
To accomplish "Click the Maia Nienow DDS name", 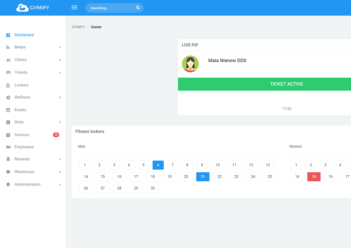I will point(227,60).
